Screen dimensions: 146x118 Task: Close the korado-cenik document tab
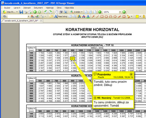41,21
